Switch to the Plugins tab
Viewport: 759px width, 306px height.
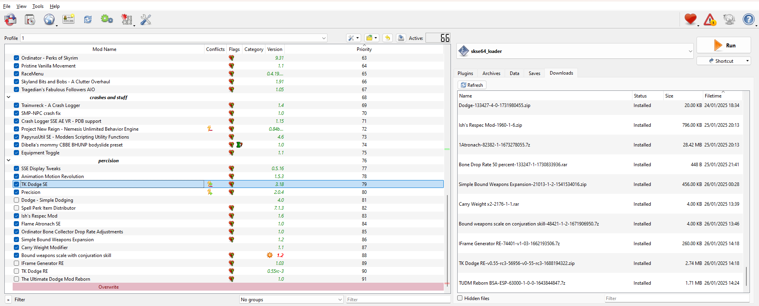465,73
